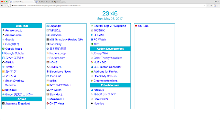Open the Ginger 英文チェッカー link

tap(19, 95)
